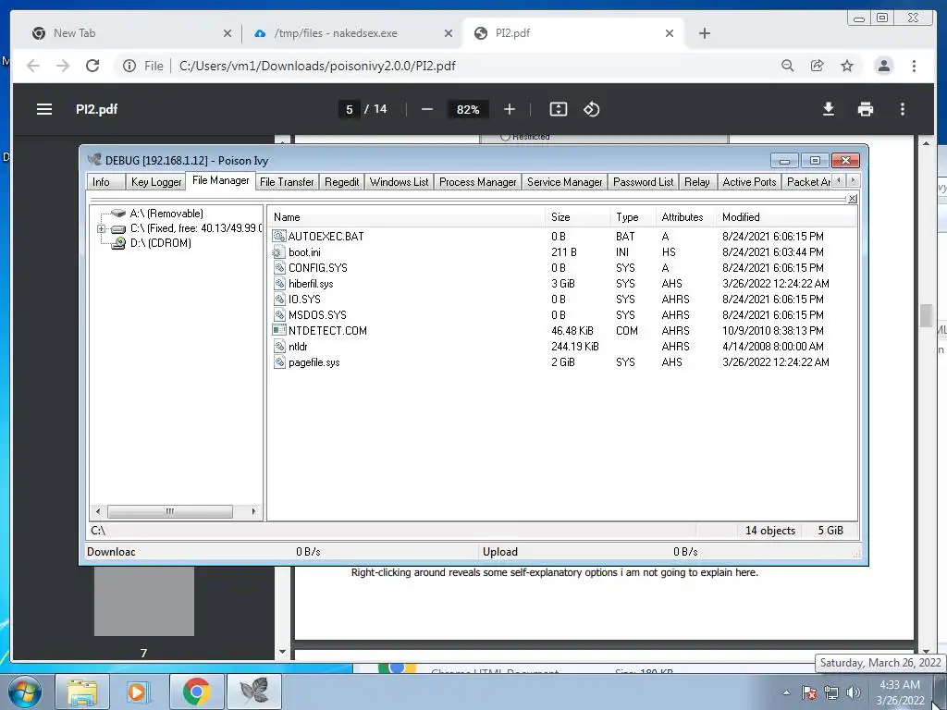Open the Chrome profile avatar
Image resolution: width=947 pixels, height=710 pixels.
point(883,66)
